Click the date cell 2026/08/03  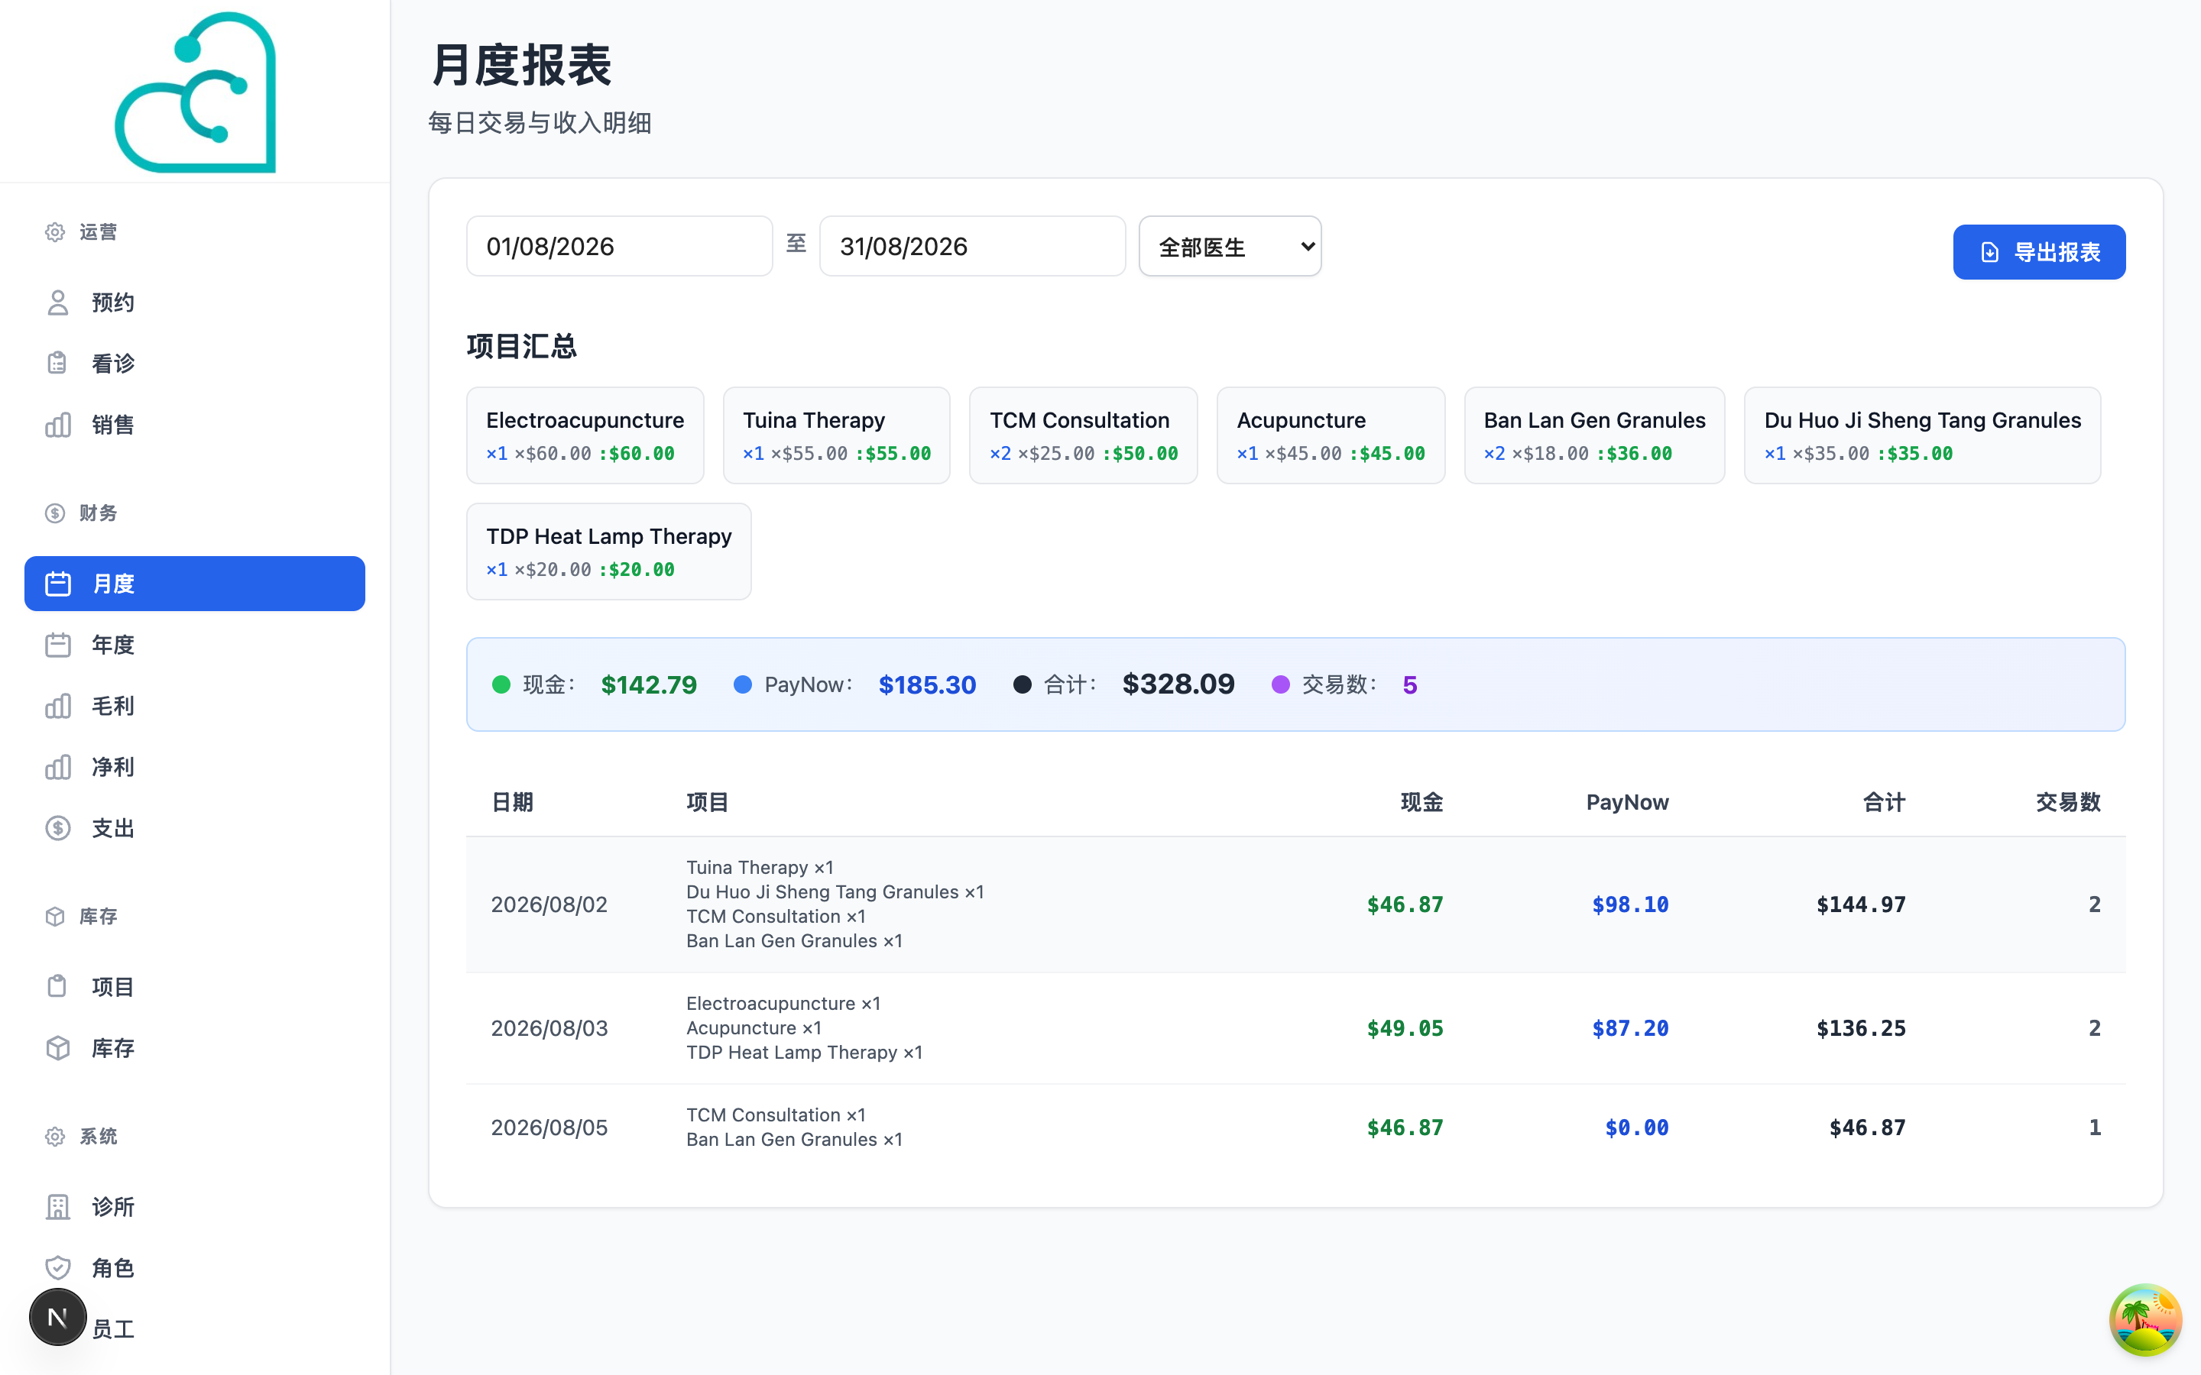point(549,1028)
